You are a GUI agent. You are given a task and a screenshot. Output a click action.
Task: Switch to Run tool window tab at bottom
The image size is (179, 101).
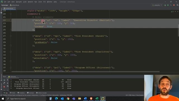[6, 93]
